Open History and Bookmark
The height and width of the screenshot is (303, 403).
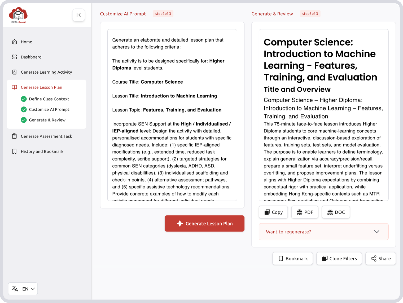pos(46,151)
